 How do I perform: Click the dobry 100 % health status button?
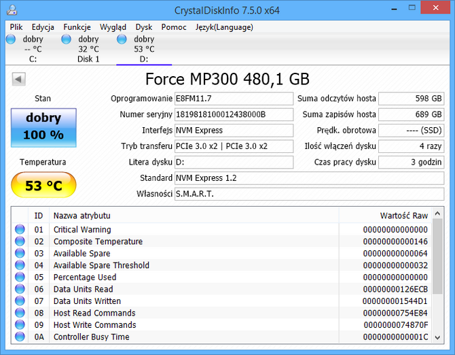pyautogui.click(x=43, y=128)
